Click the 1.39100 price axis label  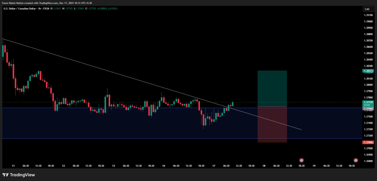tap(368, 15)
